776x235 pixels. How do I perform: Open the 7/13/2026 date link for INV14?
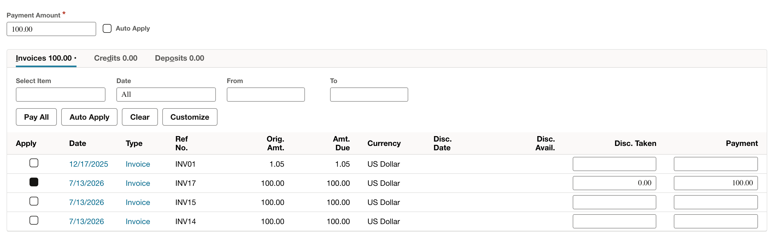(86, 221)
